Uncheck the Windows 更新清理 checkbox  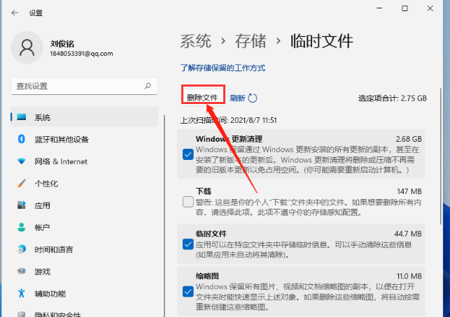188,154
